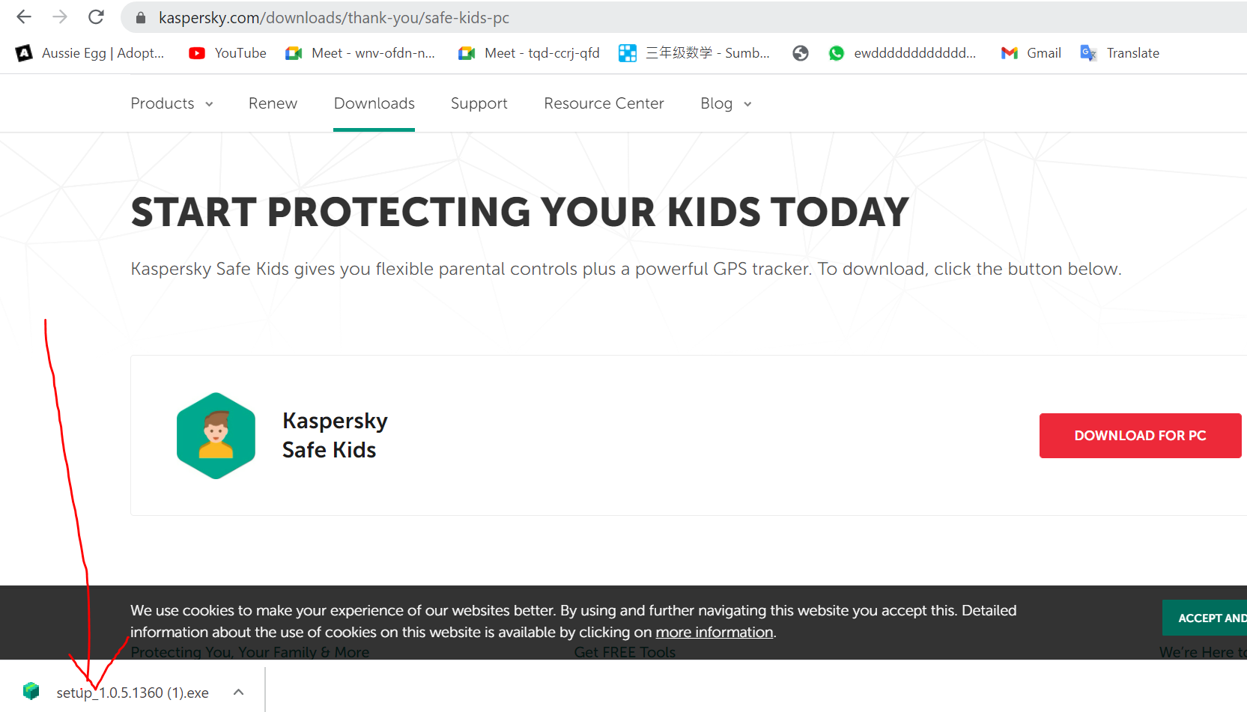Click the padlock site info icon

tap(141, 18)
